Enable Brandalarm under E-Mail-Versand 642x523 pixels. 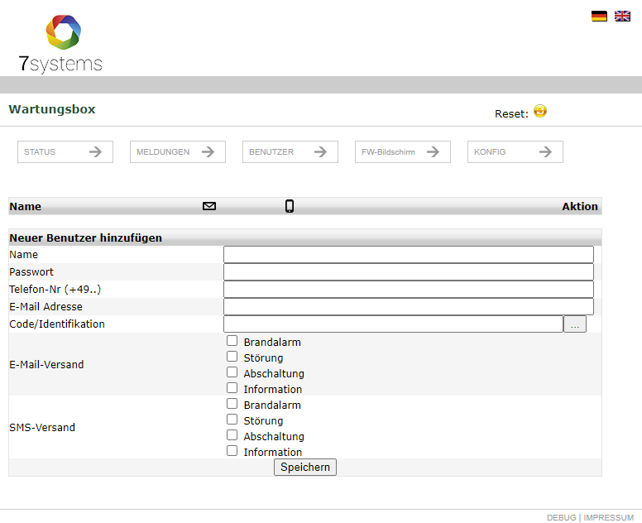(x=232, y=341)
